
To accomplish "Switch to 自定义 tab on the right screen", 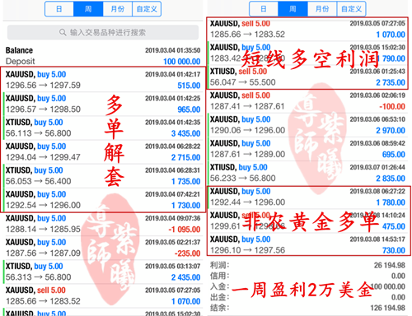I will click(351, 9).
